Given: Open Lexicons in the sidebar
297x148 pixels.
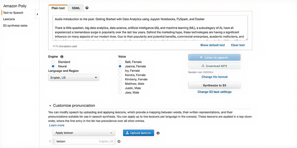Looking at the screenshot, I should (9, 19).
